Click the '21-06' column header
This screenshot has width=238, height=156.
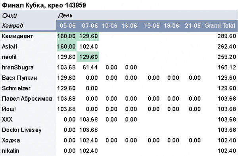193,26
